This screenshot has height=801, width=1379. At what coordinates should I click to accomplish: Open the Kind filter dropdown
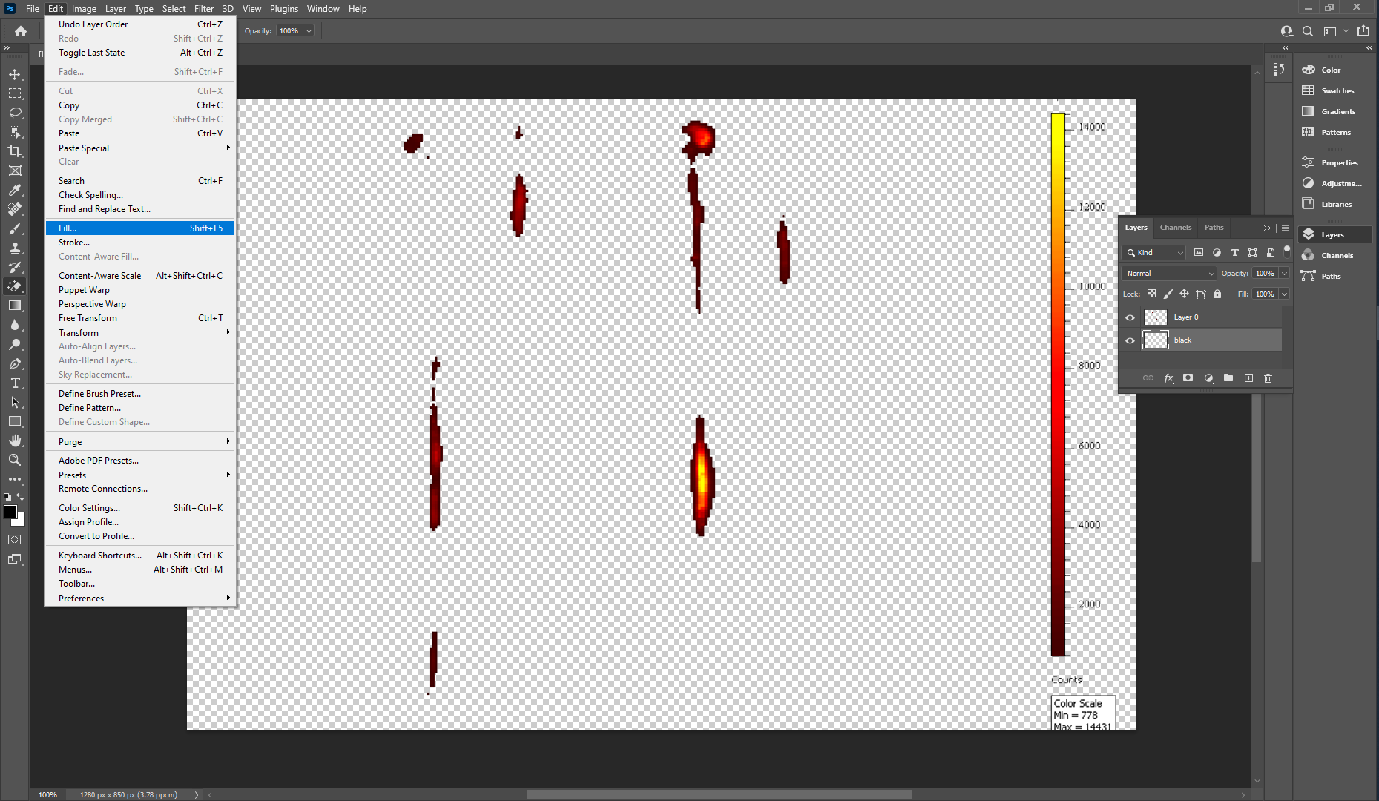pyautogui.click(x=1155, y=253)
